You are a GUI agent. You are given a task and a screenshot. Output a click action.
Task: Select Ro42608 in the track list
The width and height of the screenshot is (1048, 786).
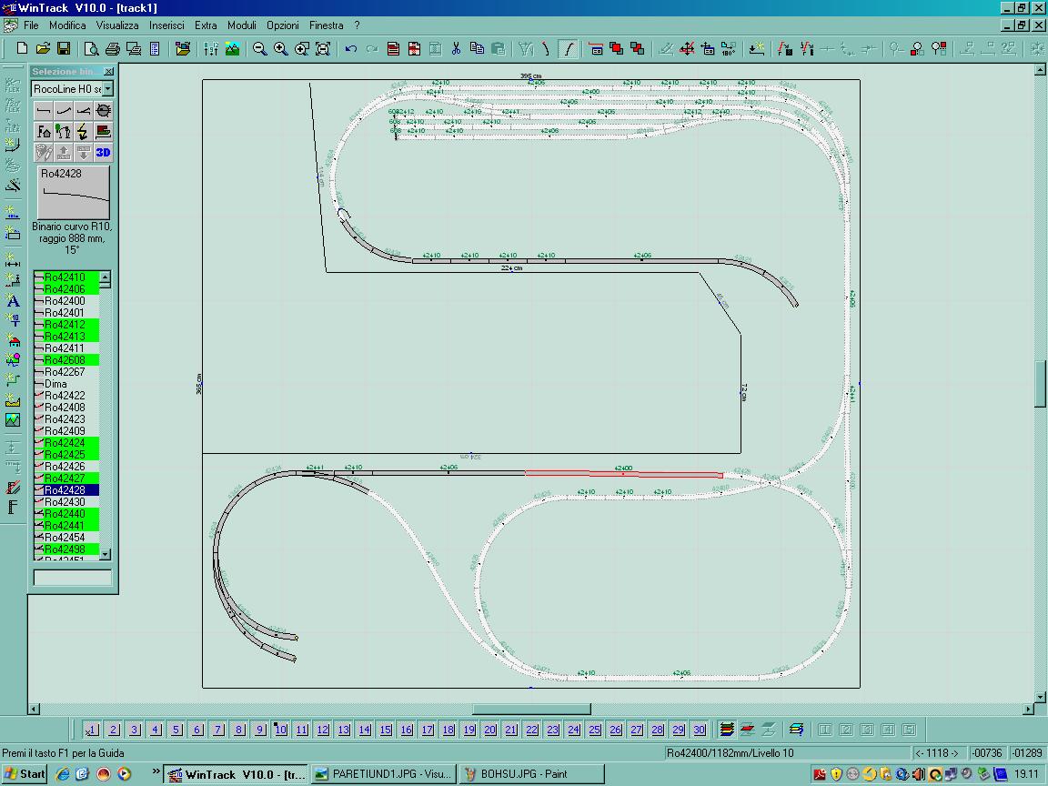[x=66, y=359]
